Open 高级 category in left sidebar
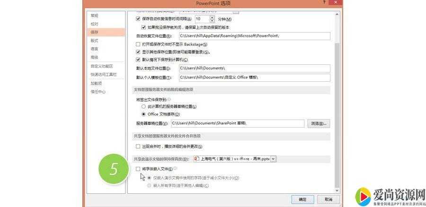 (x=95, y=57)
